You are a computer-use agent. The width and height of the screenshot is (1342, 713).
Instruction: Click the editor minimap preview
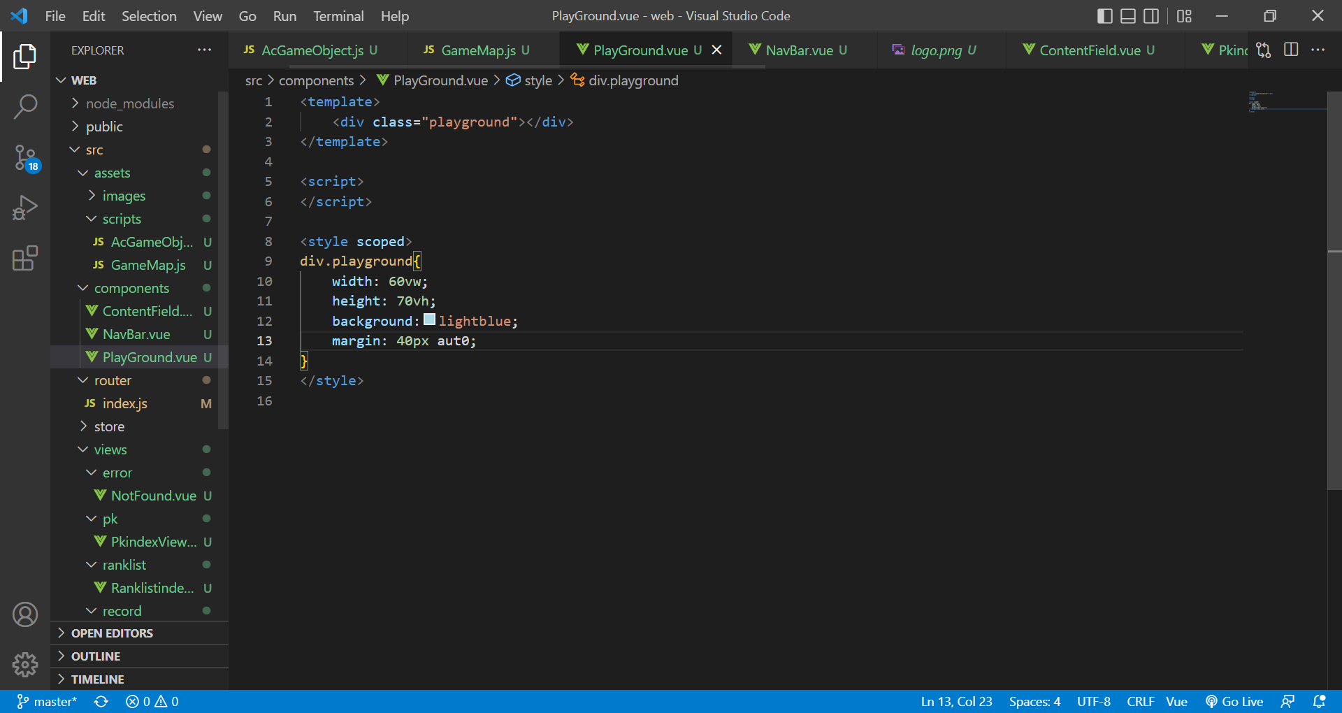click(x=1287, y=101)
